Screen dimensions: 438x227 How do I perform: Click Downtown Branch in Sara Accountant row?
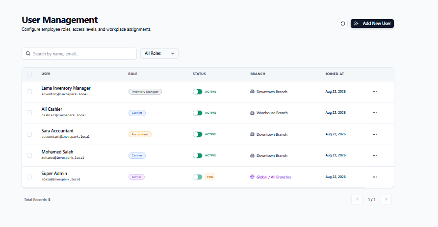pyautogui.click(x=272, y=134)
